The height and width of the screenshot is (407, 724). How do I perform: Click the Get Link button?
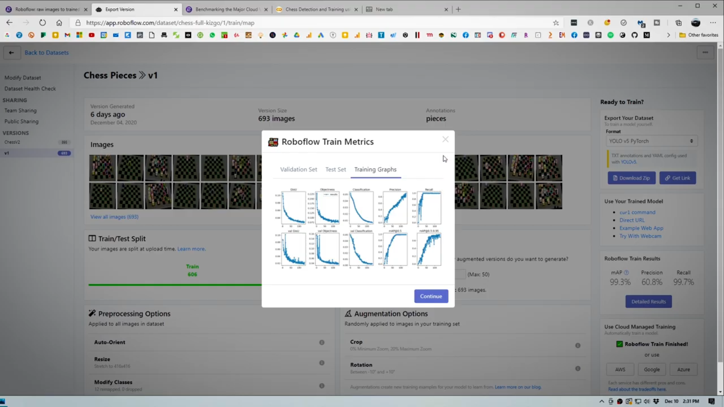(678, 178)
